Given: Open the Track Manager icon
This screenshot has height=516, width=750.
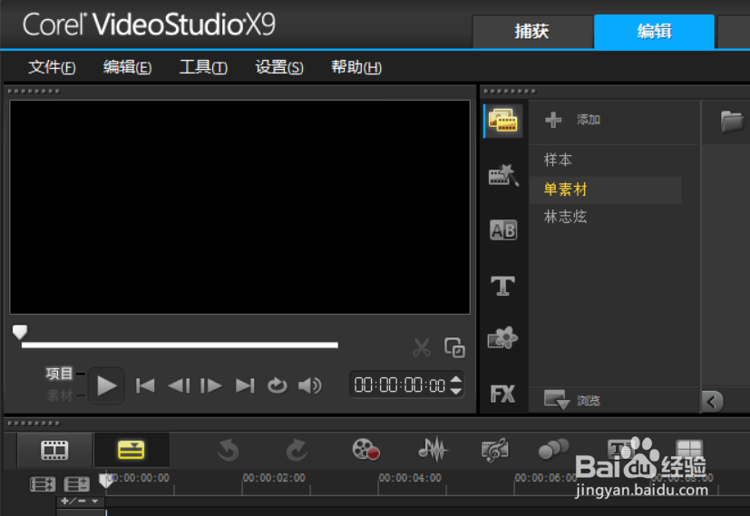Looking at the screenshot, I should click(x=76, y=484).
